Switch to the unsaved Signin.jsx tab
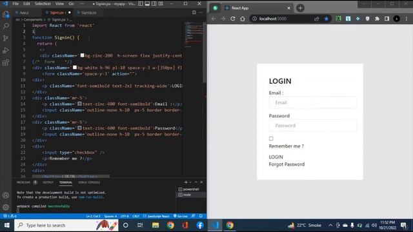This screenshot has height=232, width=413. coord(58,12)
